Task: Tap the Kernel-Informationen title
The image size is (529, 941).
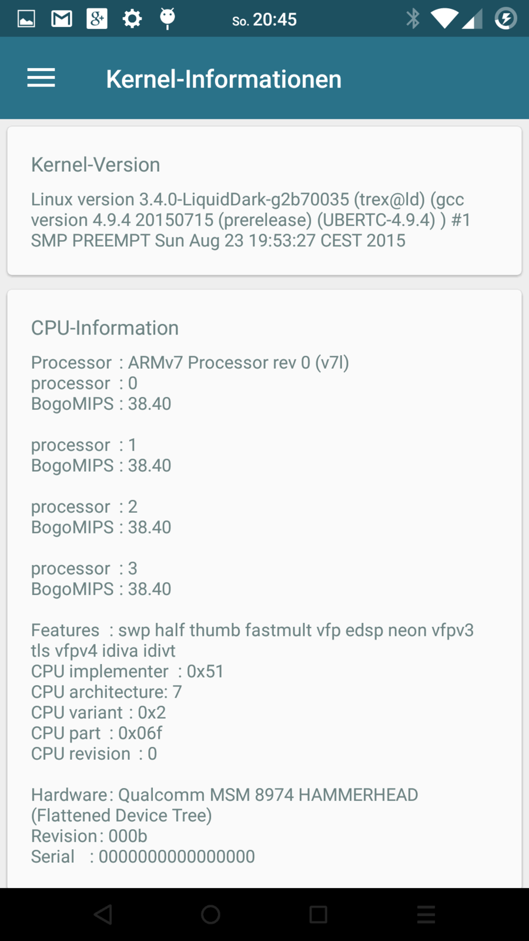Action: (x=223, y=79)
